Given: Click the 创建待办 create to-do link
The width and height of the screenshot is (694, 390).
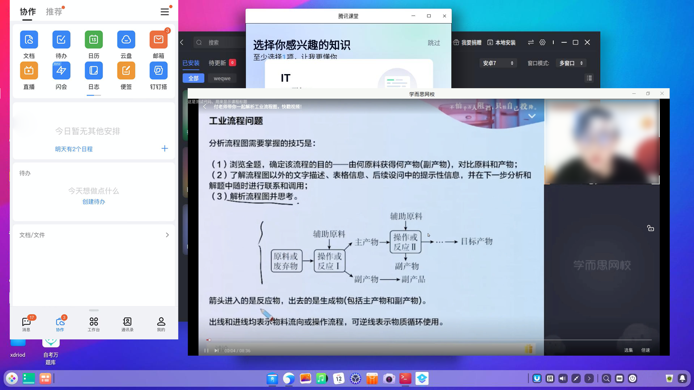Looking at the screenshot, I should coord(93,202).
